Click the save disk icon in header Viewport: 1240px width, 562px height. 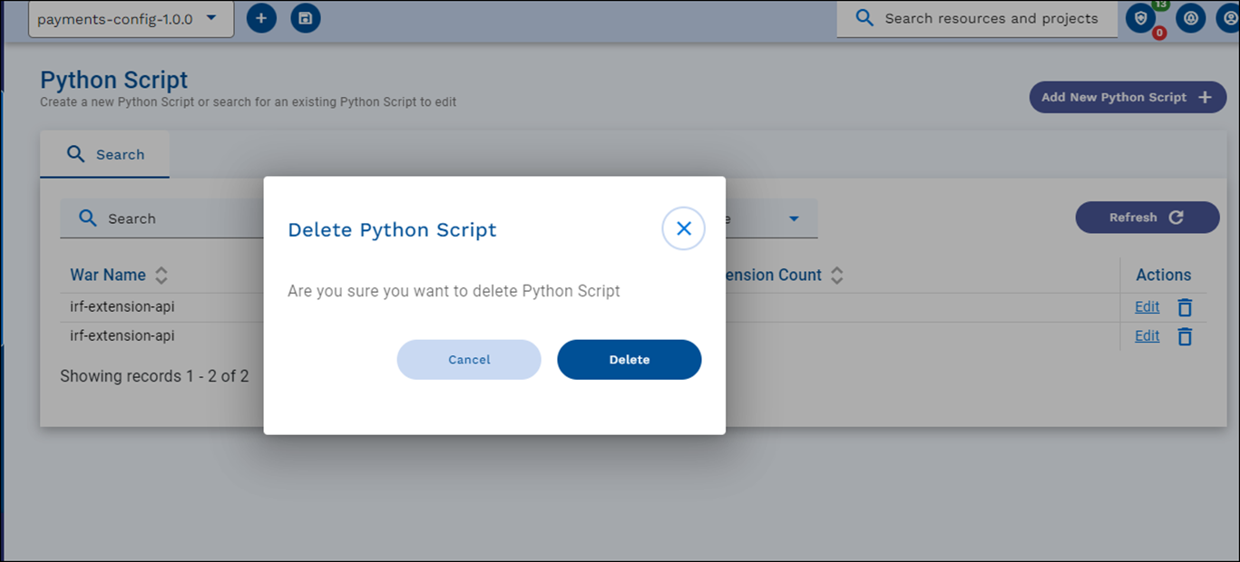tap(306, 18)
